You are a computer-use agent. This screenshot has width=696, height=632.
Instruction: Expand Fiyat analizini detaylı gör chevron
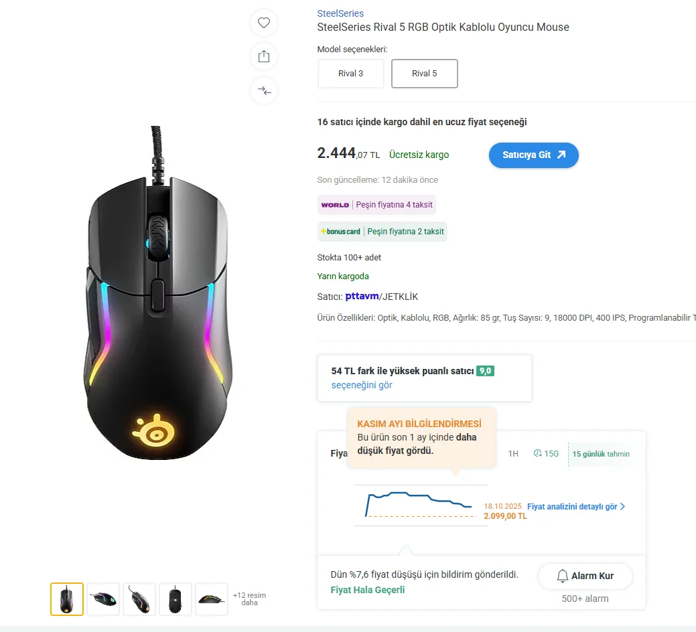click(x=622, y=506)
